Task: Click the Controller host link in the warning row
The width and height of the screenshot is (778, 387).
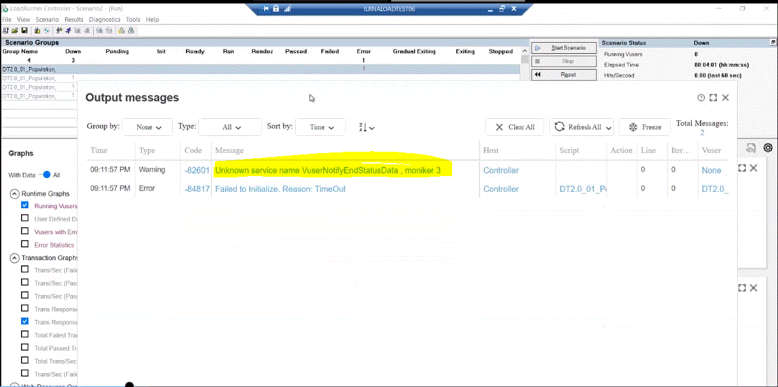Action: (x=501, y=170)
